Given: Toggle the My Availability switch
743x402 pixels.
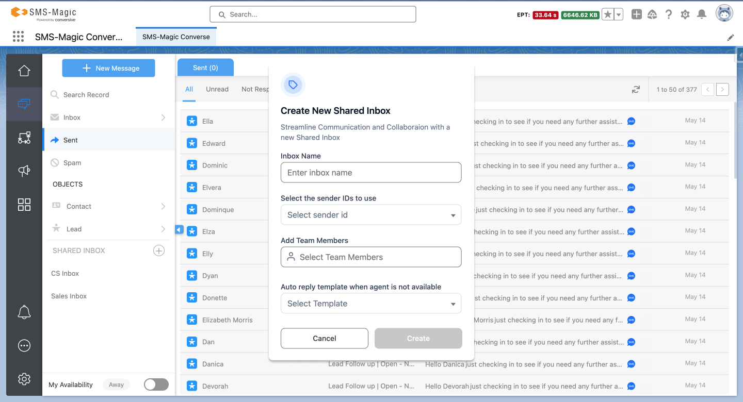Looking at the screenshot, I should (x=156, y=384).
